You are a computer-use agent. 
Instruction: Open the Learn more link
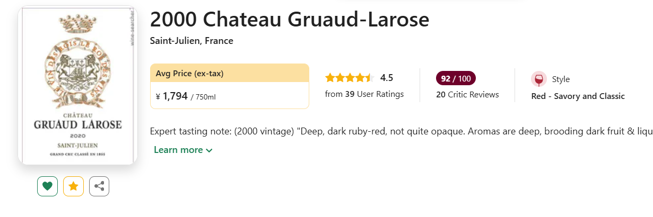point(178,150)
